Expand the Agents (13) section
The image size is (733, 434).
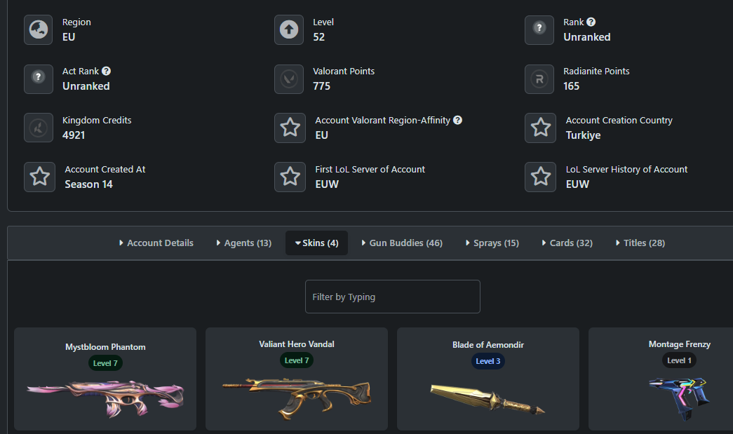(x=243, y=243)
